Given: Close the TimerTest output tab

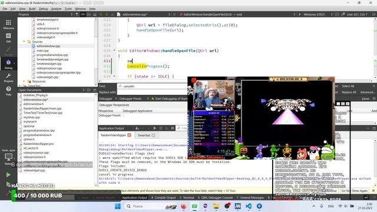Looking at the screenshot, I should click(153, 135).
